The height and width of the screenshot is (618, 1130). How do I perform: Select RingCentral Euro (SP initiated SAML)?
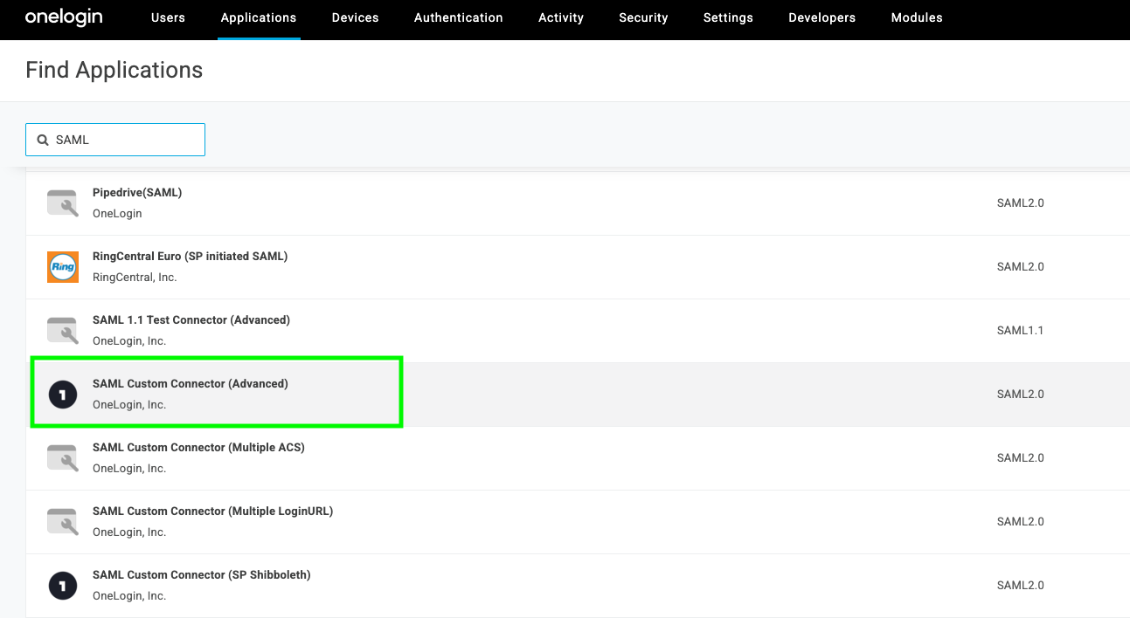190,257
